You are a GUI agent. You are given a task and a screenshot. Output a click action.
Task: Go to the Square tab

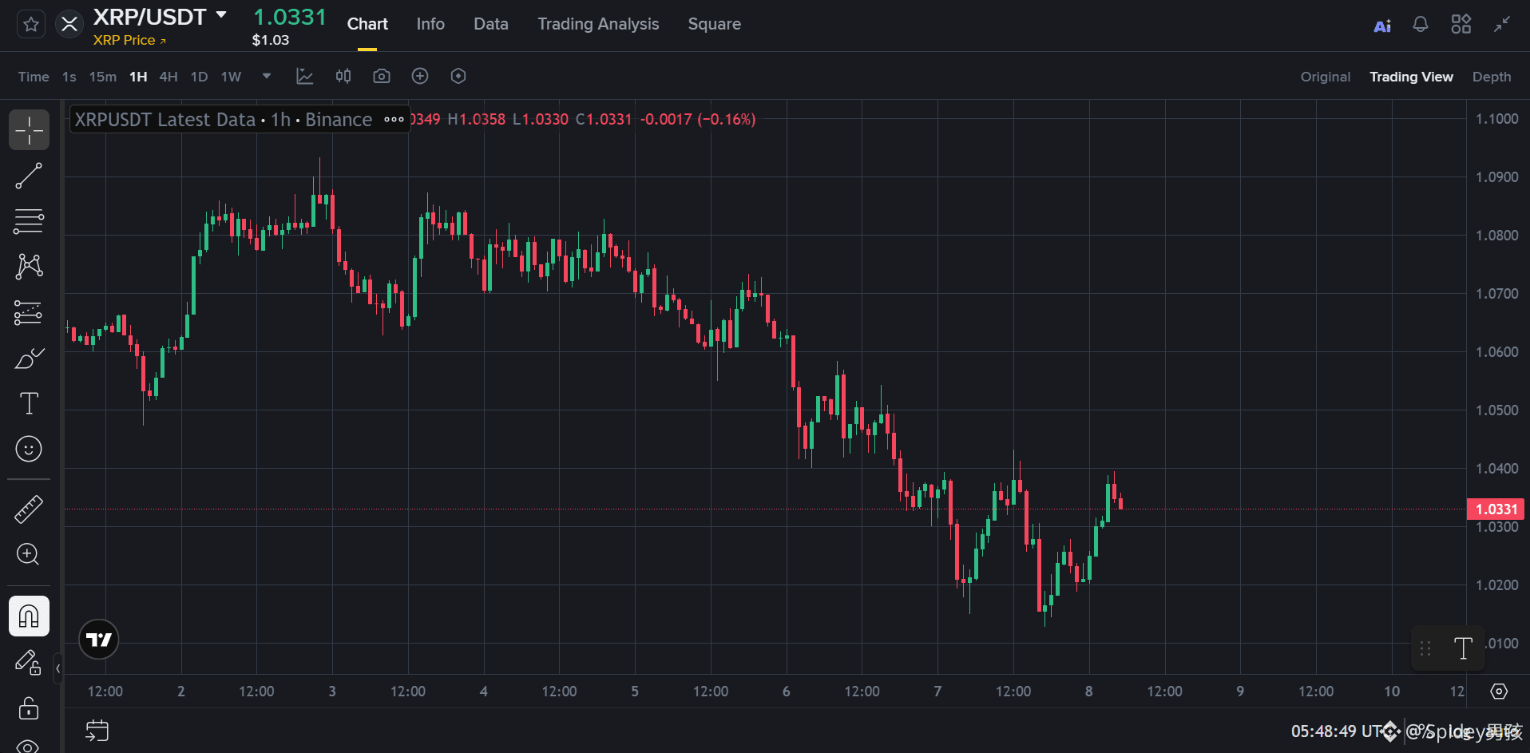715,25
